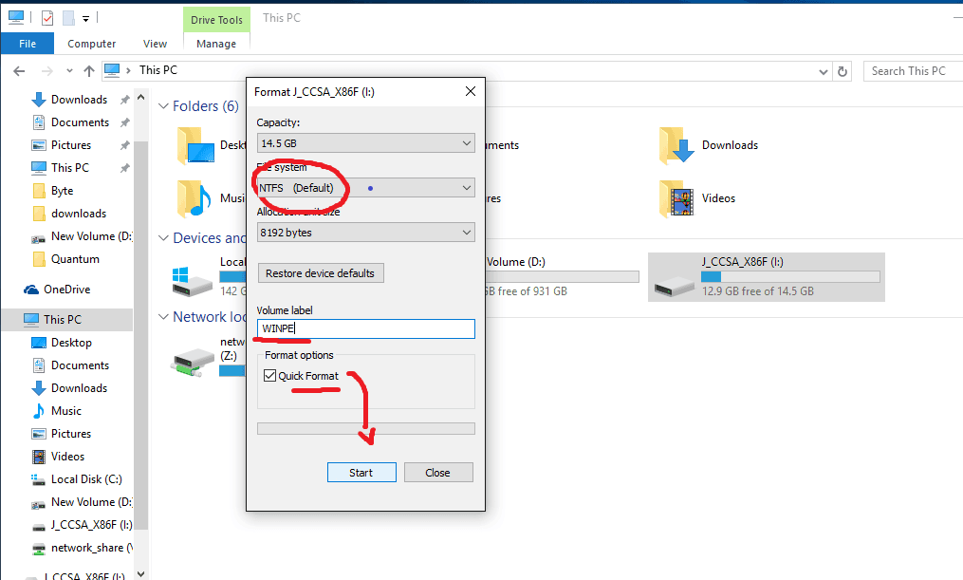
Task: Open the Allocation unit size dropdown
Action: pos(365,233)
